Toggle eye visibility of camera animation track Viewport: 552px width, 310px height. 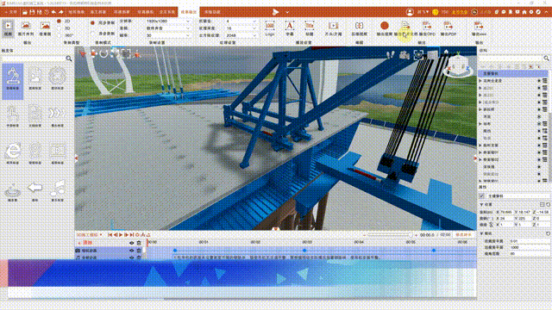point(131,251)
